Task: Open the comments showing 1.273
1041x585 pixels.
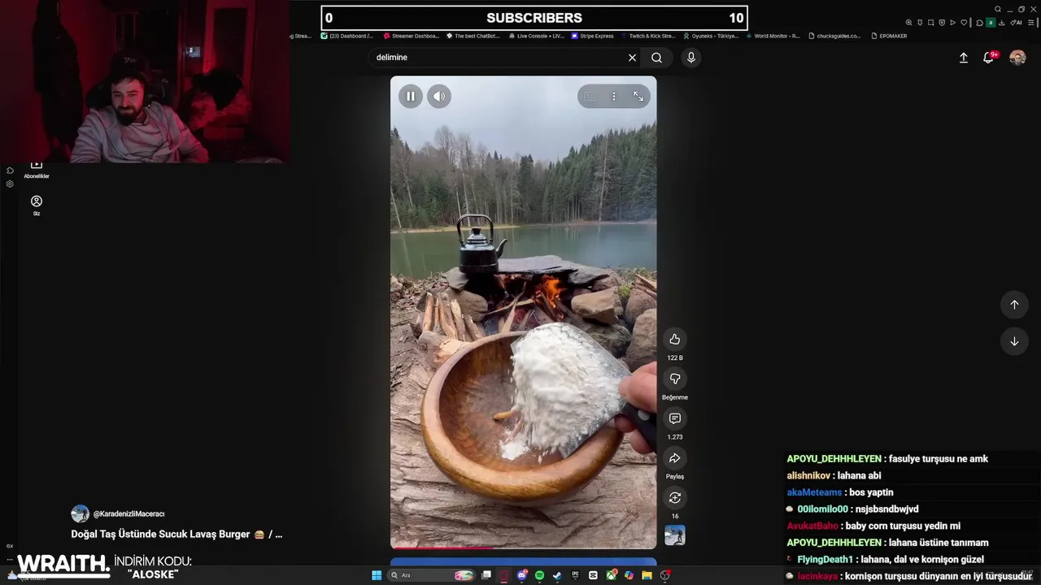Action: click(x=674, y=418)
